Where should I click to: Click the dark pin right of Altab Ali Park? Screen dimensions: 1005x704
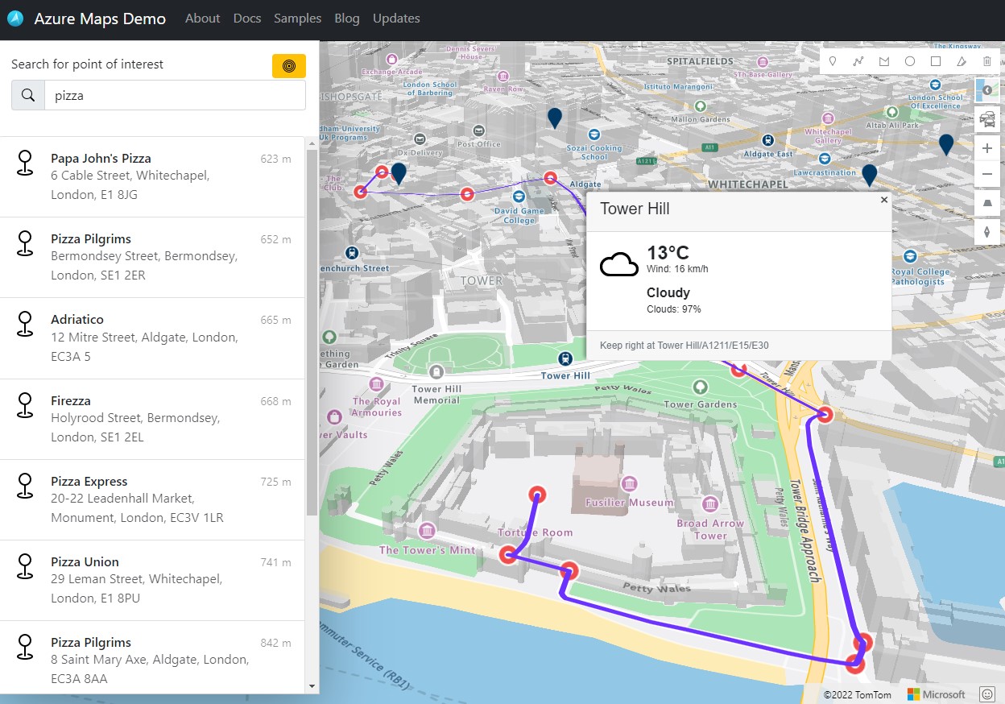click(x=946, y=144)
